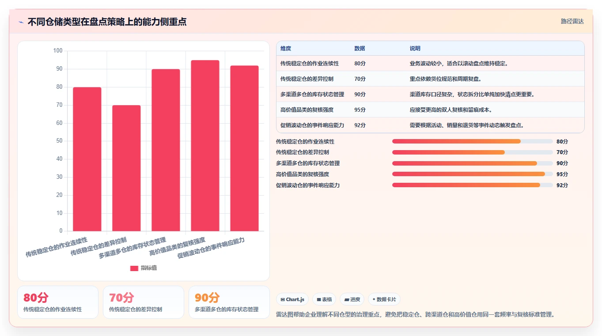Click description 重点依赖货位规范和周期复盘。
Image resolution: width=602 pixels, height=336 pixels.
click(x=446, y=79)
